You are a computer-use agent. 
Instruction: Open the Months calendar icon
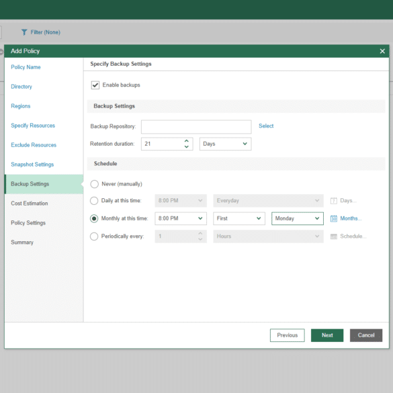pyautogui.click(x=334, y=218)
